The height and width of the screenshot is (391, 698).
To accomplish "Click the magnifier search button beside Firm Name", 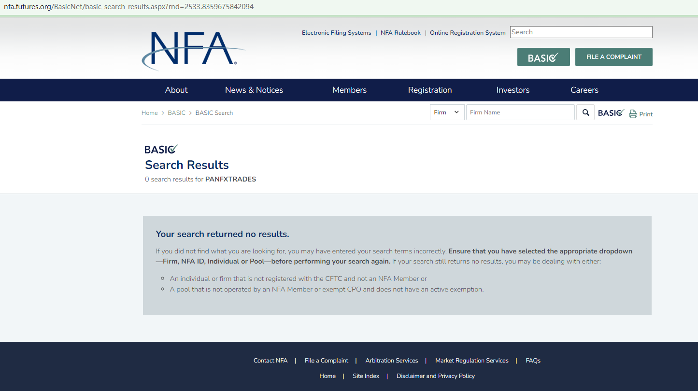I will tap(585, 112).
